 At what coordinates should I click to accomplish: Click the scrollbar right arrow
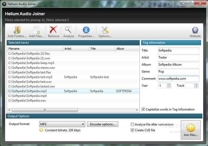[x=137, y=110]
